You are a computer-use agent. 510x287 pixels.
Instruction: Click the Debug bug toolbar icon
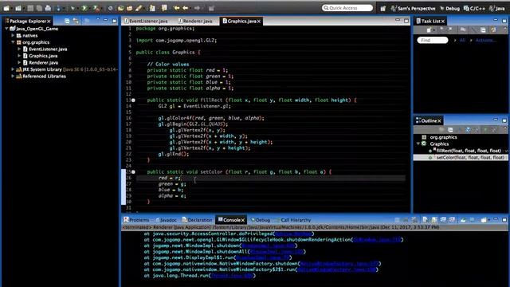coord(73,8)
